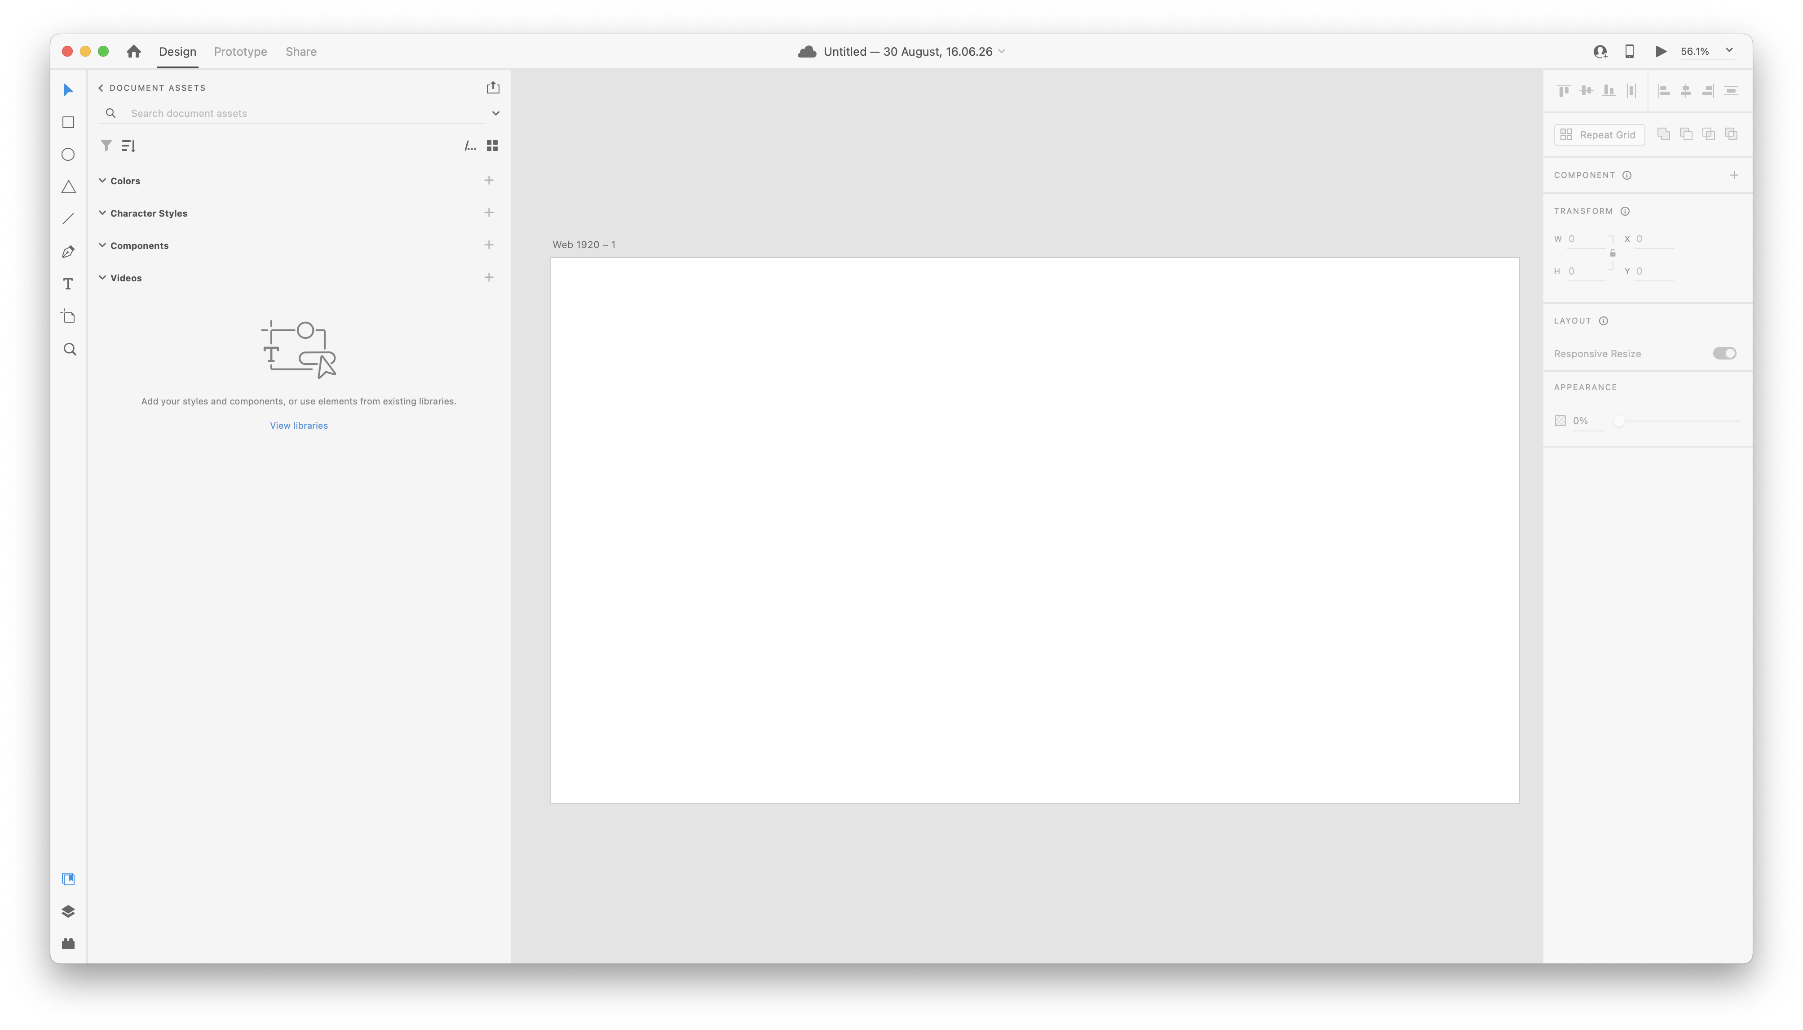
Task: Click the opacity slider handle
Action: point(1618,421)
